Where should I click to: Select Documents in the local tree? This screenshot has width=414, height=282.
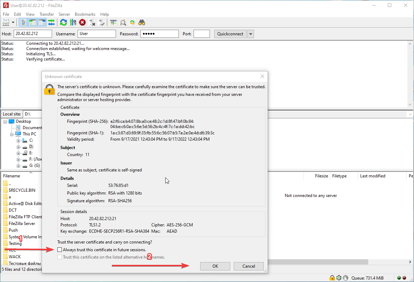coord(32,128)
